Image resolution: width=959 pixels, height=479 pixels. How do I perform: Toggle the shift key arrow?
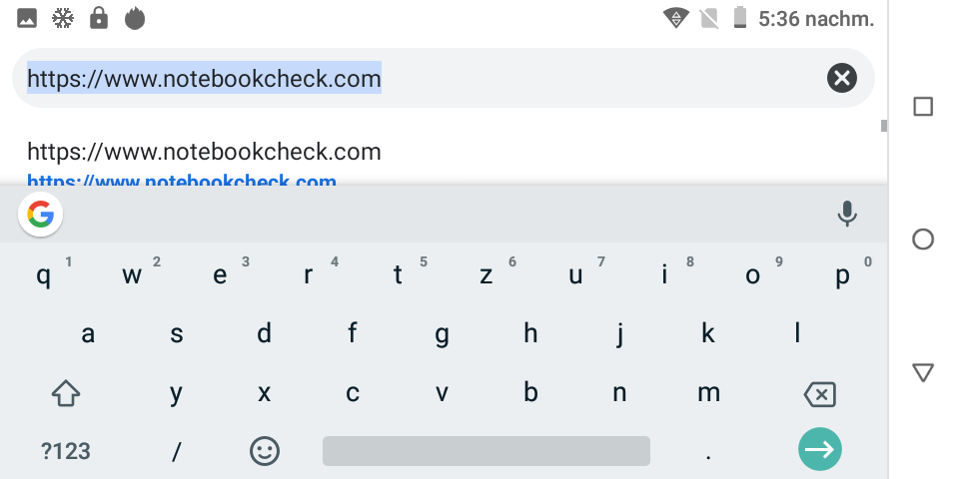coord(66,393)
